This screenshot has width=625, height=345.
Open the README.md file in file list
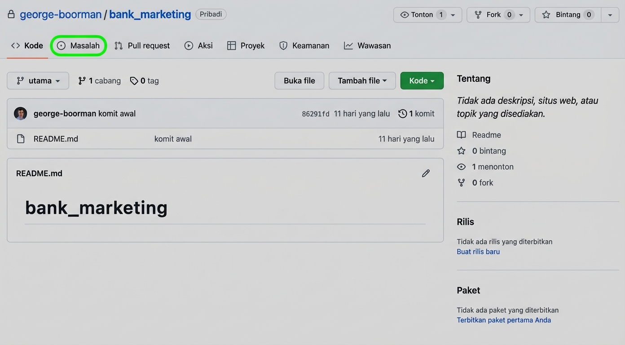tap(56, 139)
